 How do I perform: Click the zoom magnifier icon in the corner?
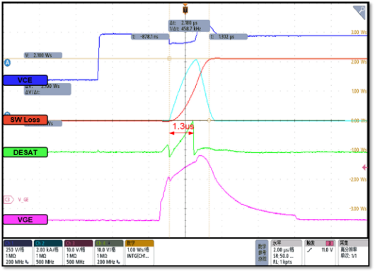coord(360,12)
